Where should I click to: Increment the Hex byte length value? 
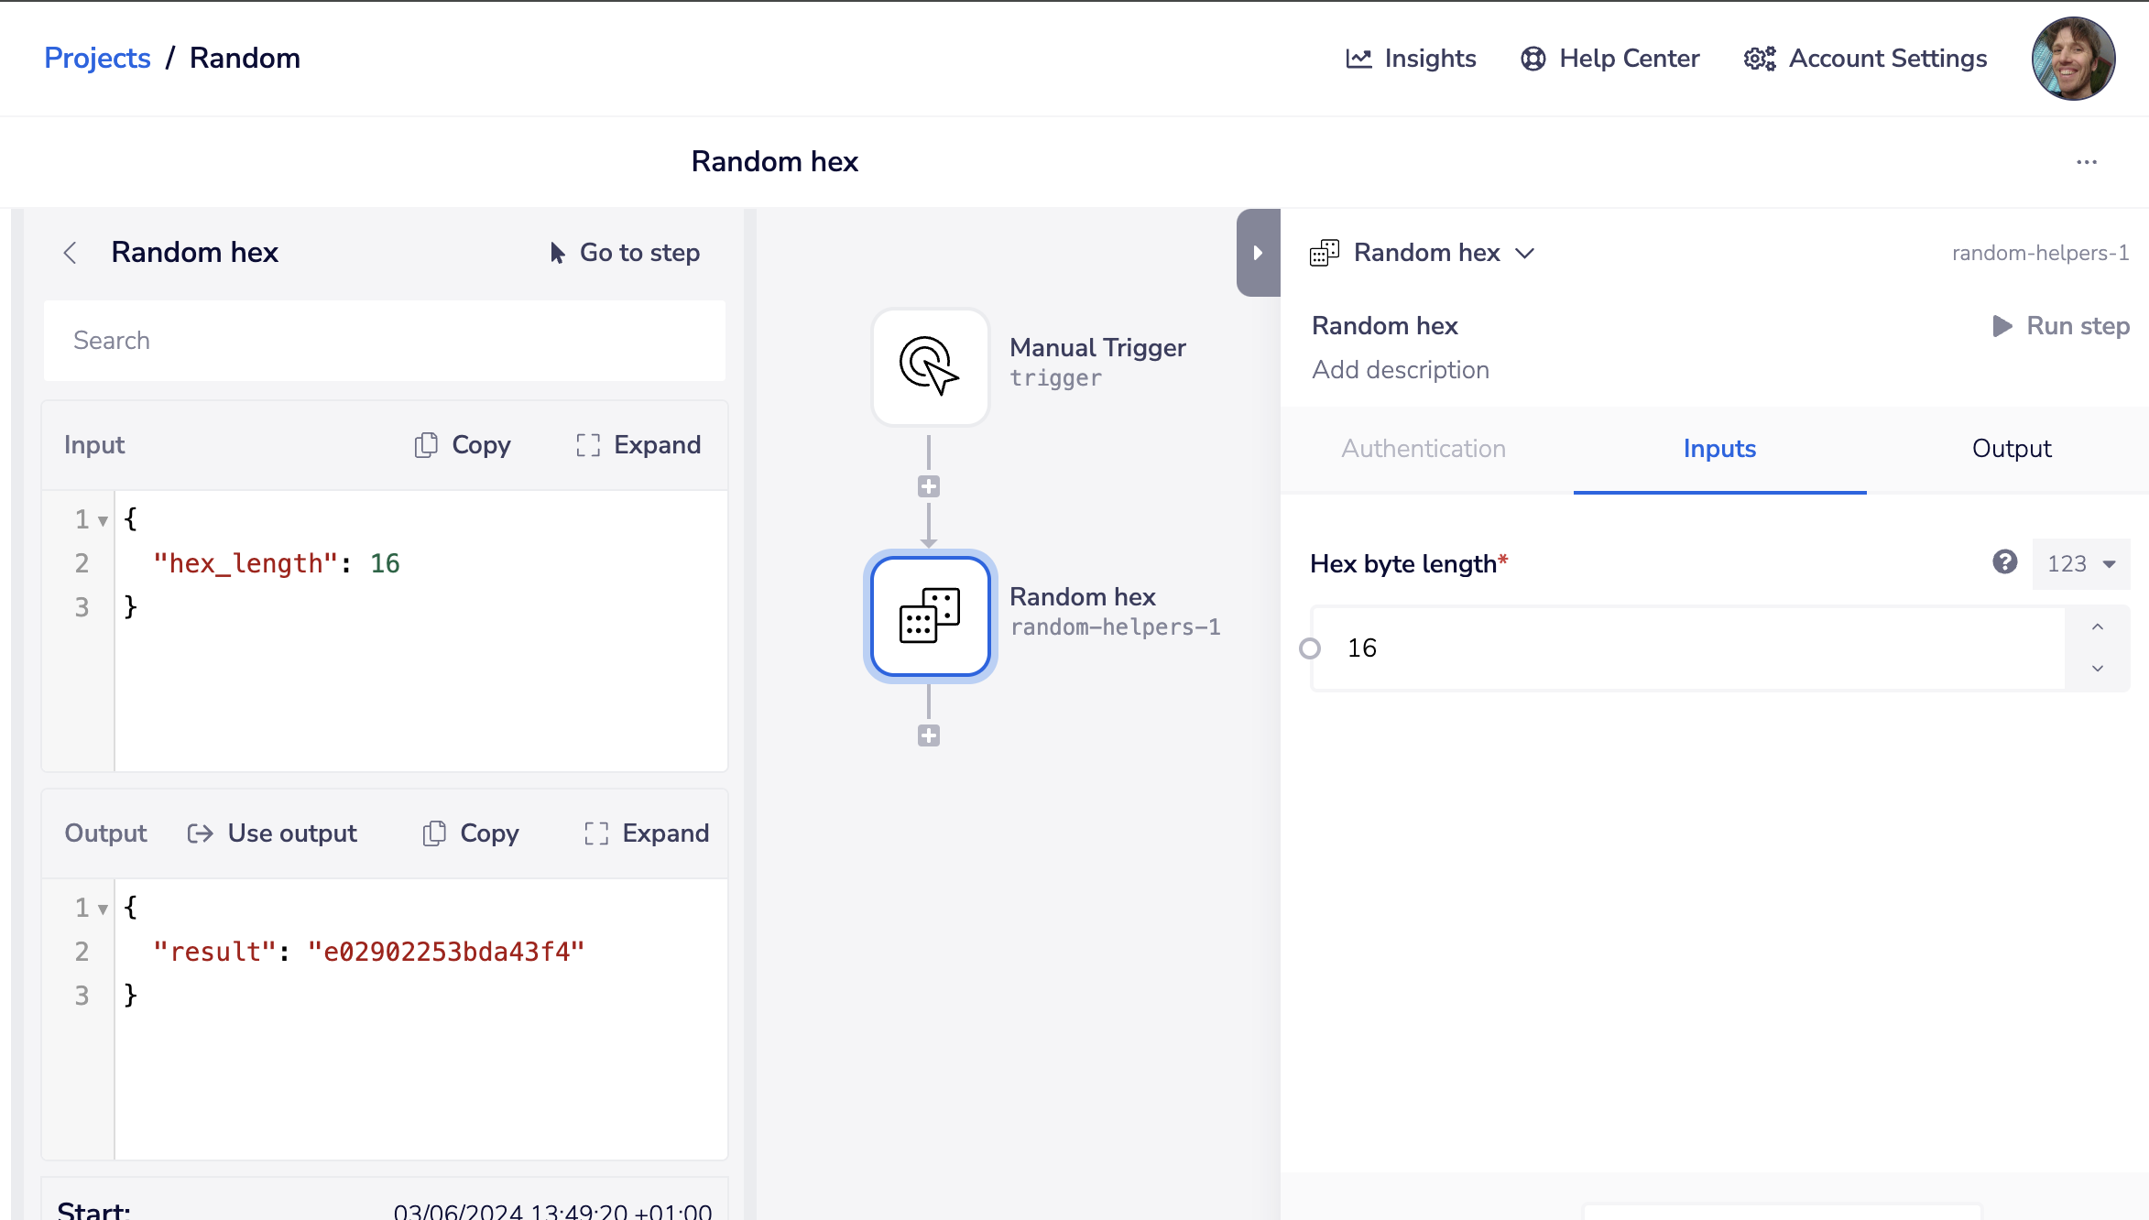2097,627
